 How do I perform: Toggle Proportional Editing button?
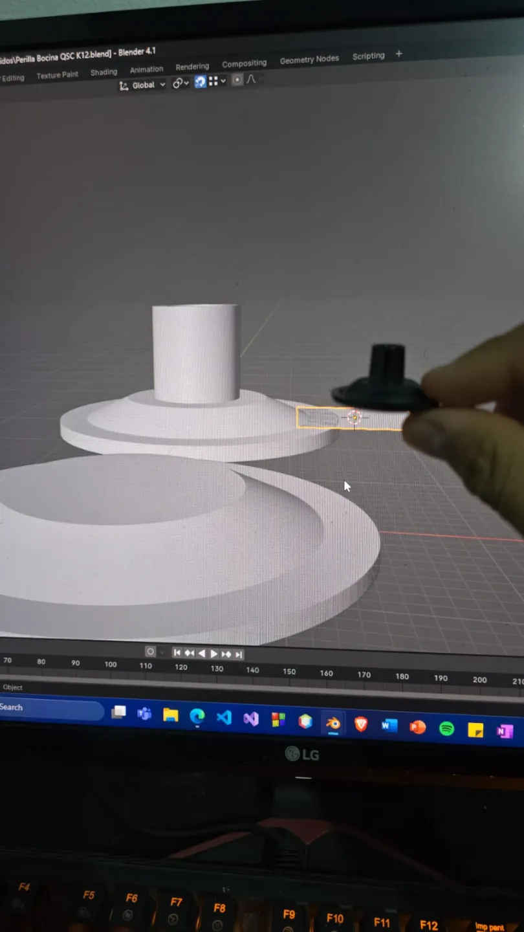coord(237,80)
